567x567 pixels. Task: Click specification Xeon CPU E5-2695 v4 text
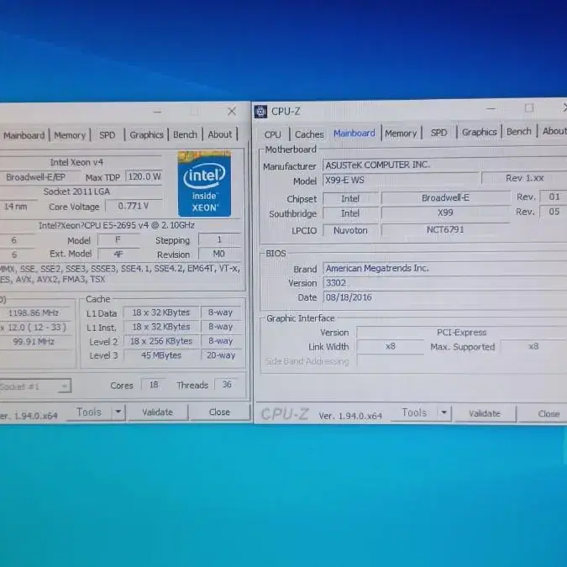click(x=117, y=225)
